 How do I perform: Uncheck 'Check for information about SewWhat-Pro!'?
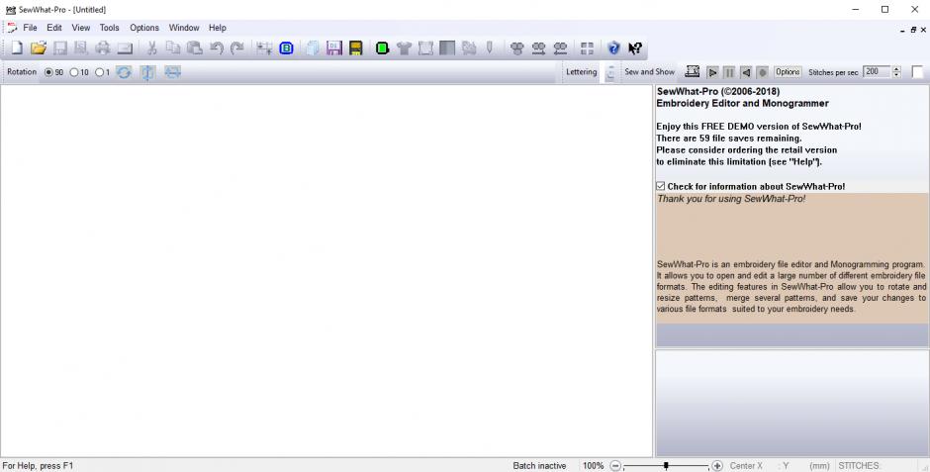[x=661, y=186]
